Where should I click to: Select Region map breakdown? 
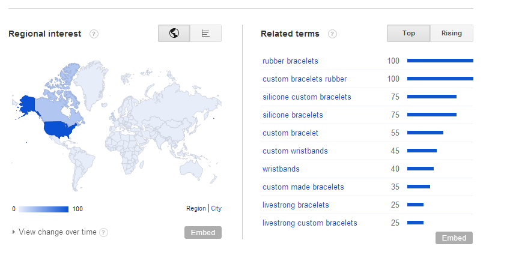[196, 208]
